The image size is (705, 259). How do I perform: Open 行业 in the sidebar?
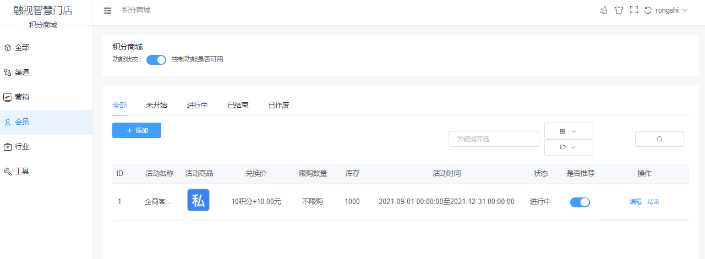click(46, 147)
